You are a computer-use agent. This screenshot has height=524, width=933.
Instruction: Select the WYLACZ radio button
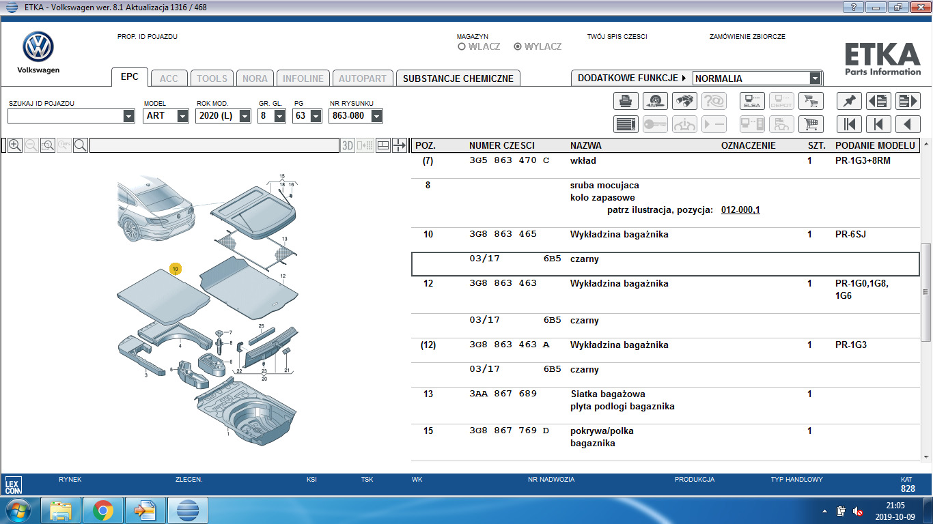tap(518, 47)
